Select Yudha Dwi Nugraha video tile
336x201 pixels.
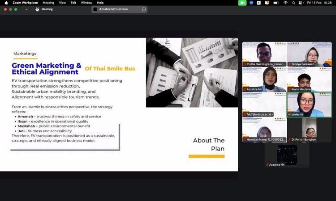264,54
